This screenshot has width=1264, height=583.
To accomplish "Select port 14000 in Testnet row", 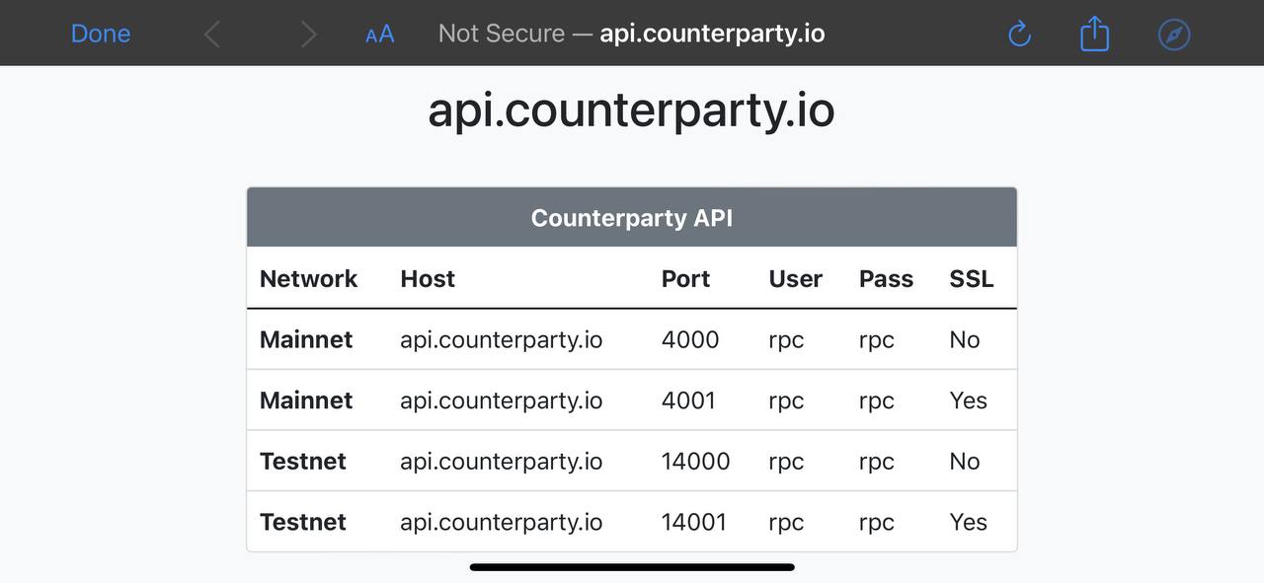I will [696, 462].
